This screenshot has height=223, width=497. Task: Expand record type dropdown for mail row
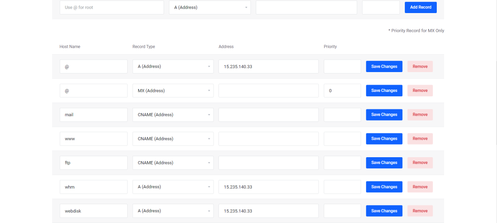click(x=173, y=115)
